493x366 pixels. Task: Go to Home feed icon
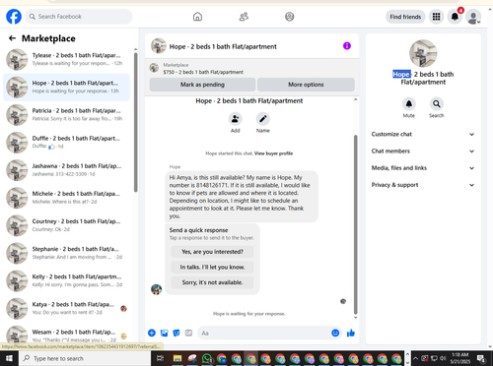(x=197, y=17)
